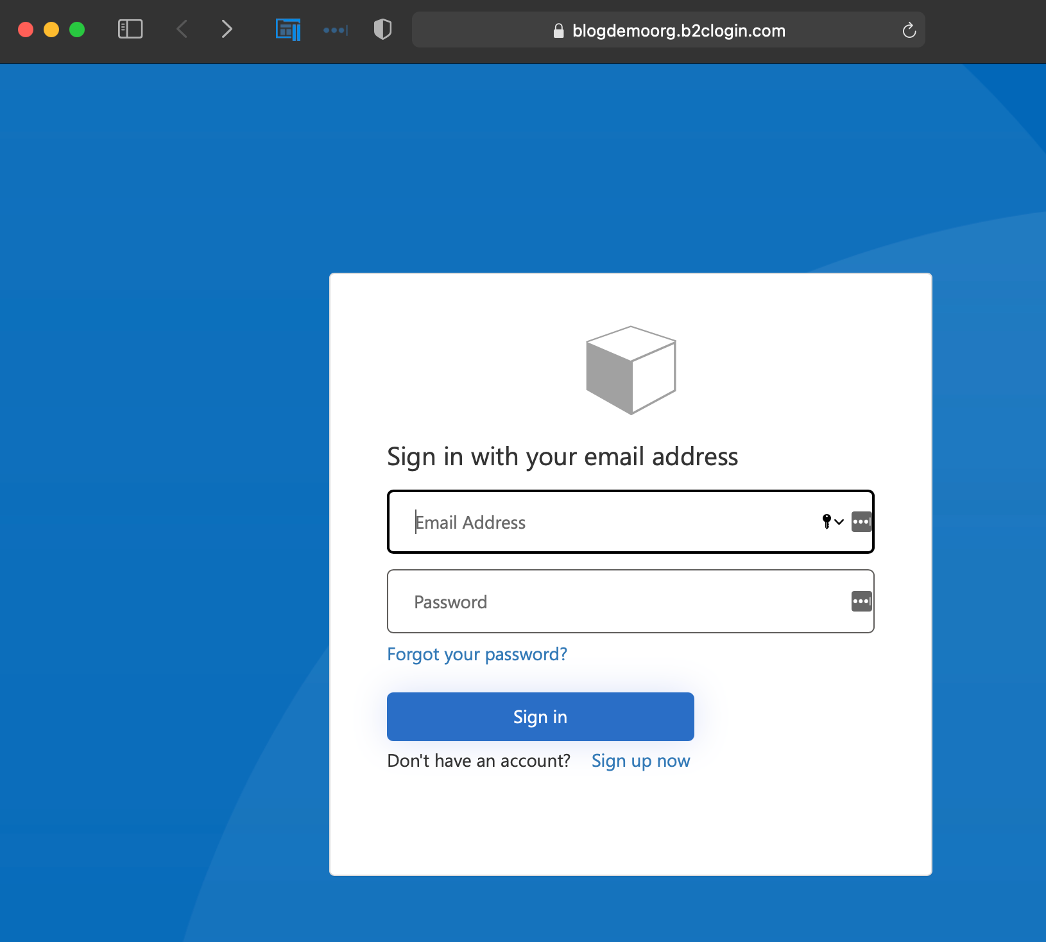Click the password manager icon in Password field
This screenshot has height=942, width=1046.
coord(861,601)
